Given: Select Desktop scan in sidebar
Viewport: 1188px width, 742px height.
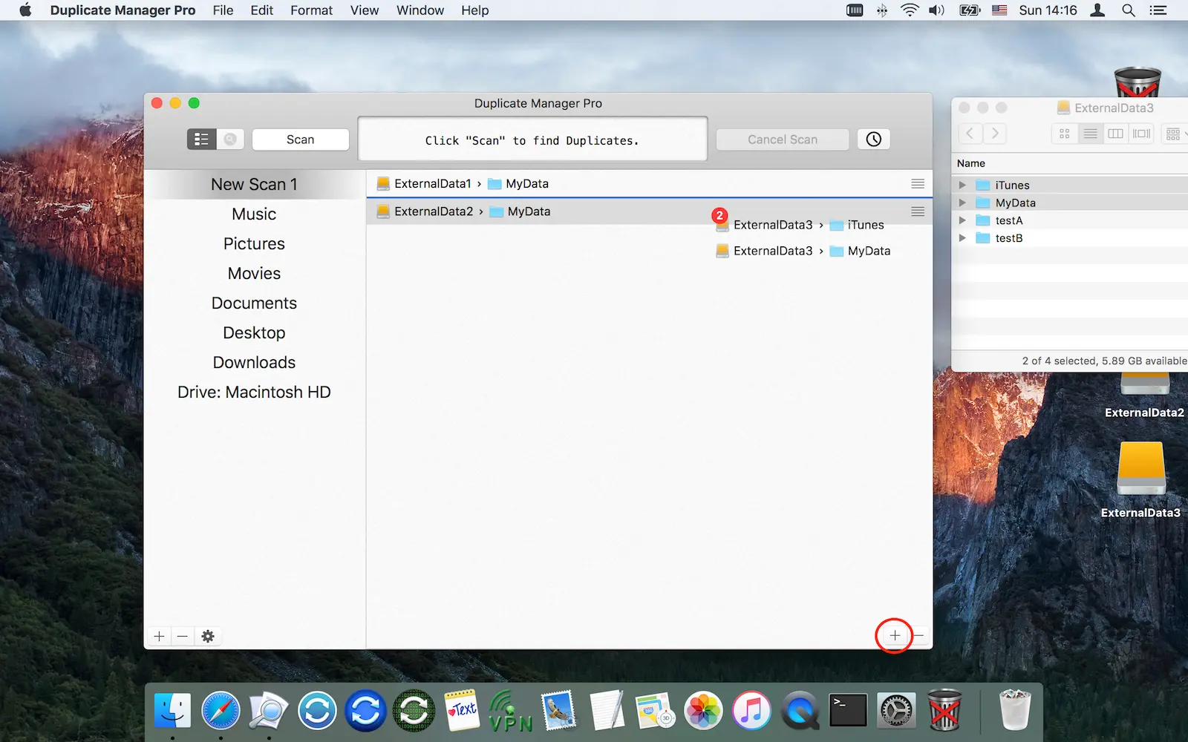Looking at the screenshot, I should tap(254, 332).
